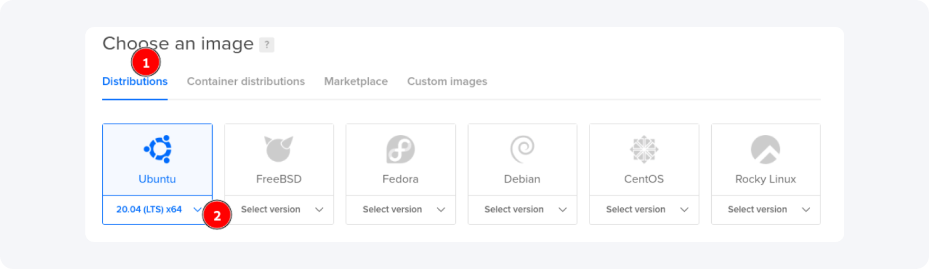This screenshot has height=269, width=929.
Task: Expand Rocky Linux Select version dropdown
Action: (766, 209)
